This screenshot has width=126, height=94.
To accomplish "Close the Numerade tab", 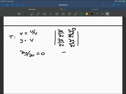I will click(2, 9).
